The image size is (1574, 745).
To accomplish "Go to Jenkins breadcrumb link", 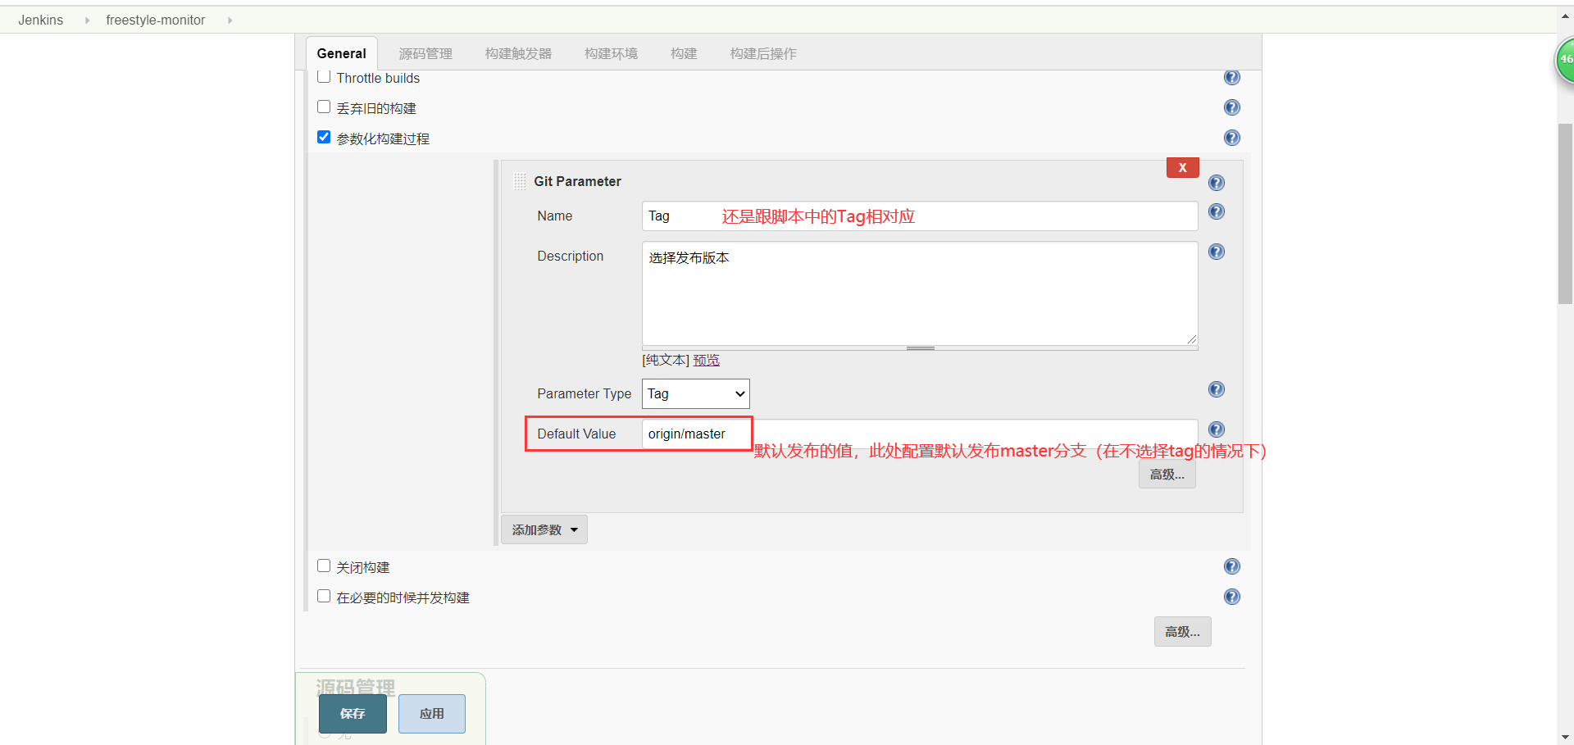I will [x=41, y=20].
